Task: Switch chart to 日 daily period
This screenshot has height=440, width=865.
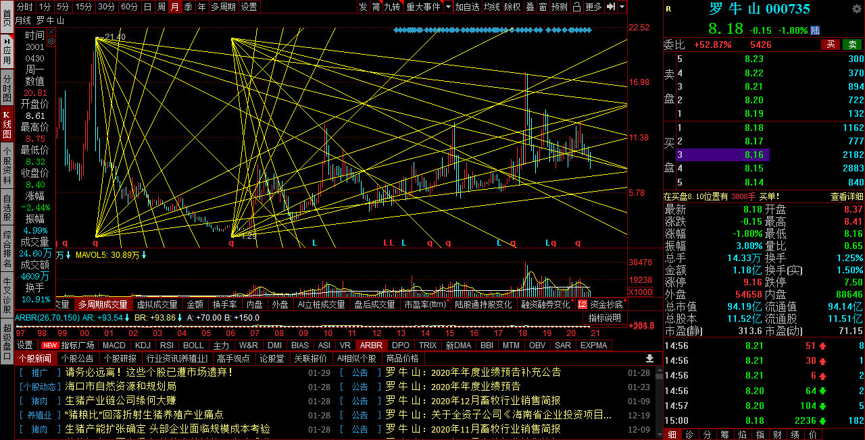Action: 147,7
